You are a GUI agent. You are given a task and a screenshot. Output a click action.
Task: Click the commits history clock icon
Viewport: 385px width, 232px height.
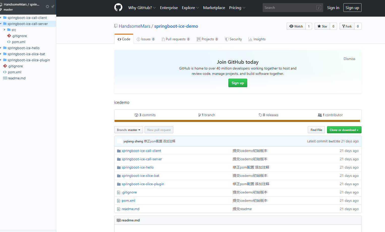click(x=136, y=115)
